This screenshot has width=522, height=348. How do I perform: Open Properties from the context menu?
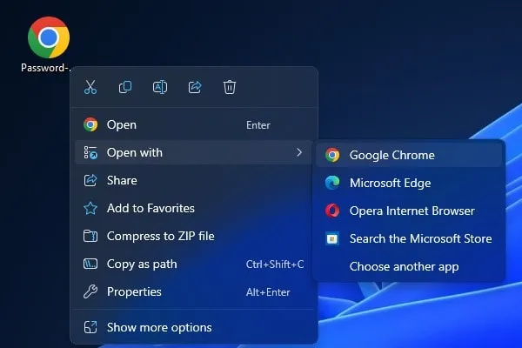(194, 292)
